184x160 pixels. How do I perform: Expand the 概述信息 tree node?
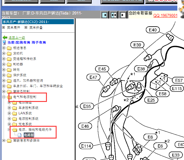point(4,48)
